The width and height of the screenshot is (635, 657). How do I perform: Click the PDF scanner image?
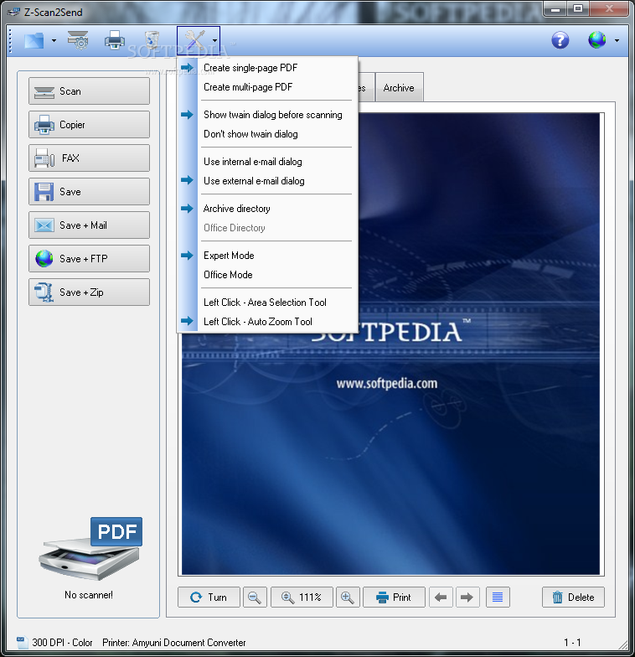pos(90,549)
